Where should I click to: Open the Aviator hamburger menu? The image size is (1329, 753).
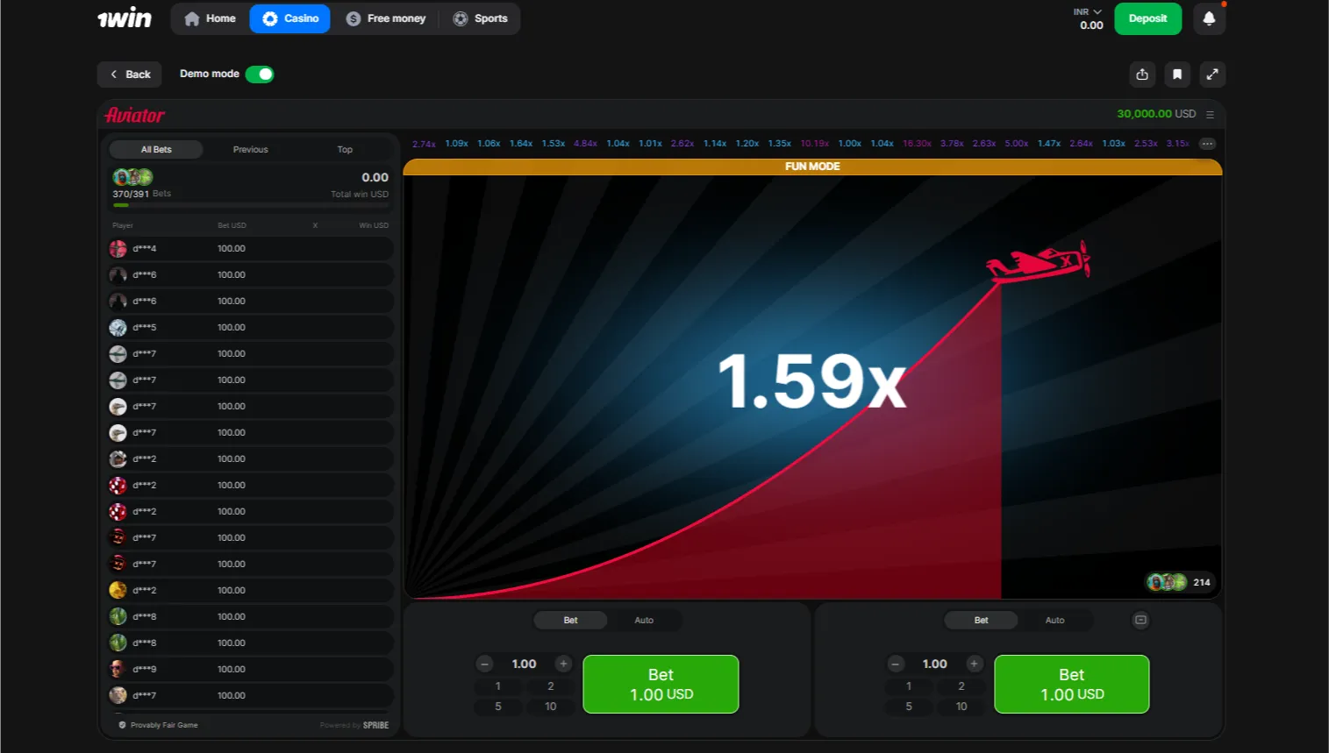click(x=1210, y=115)
